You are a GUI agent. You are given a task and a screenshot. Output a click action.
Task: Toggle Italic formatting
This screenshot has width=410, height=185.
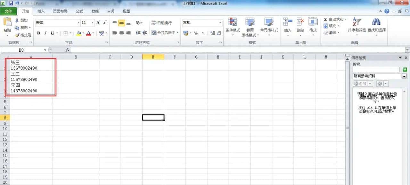45,33
